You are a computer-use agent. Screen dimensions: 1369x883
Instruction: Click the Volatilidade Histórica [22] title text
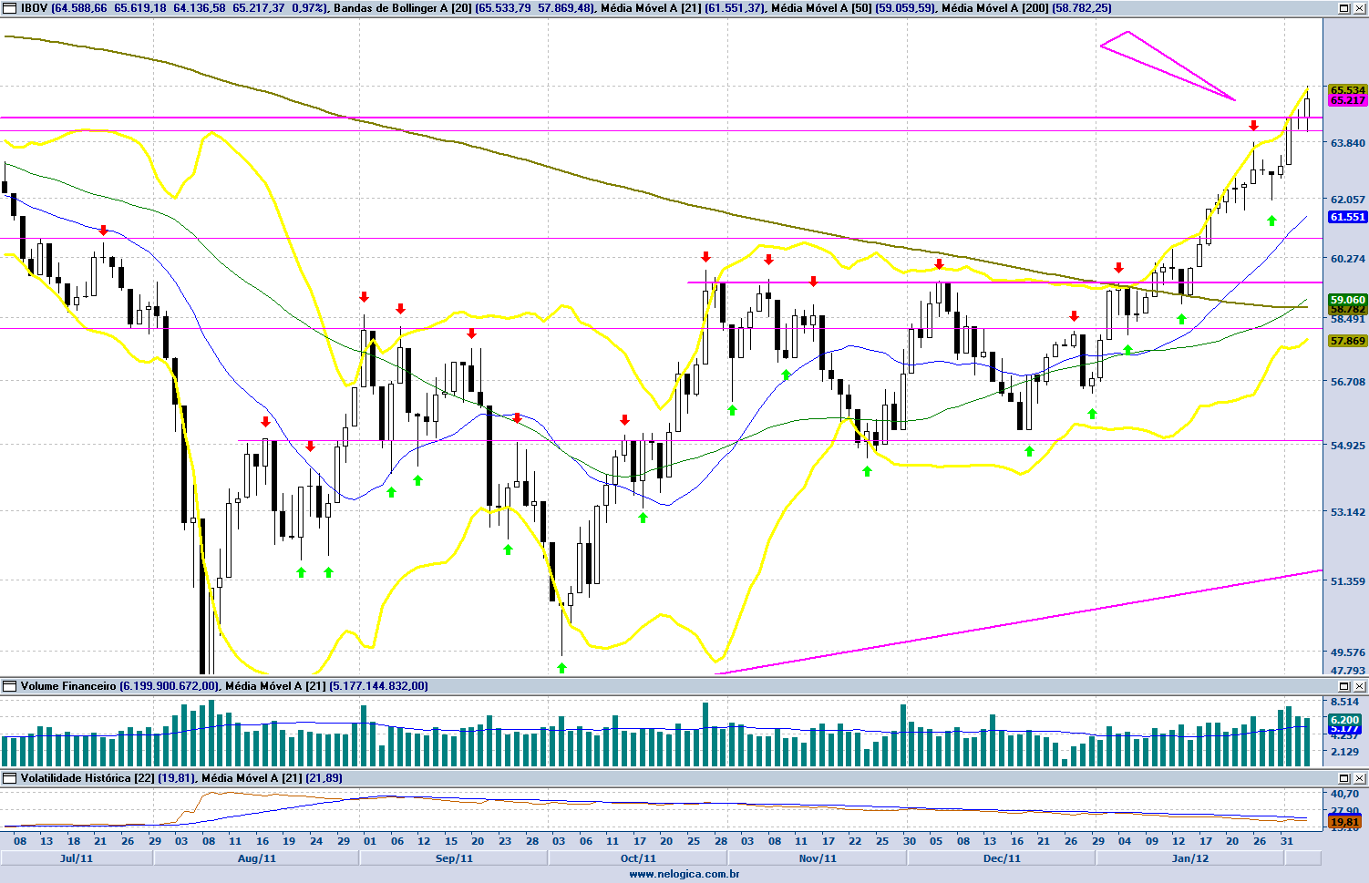(87, 778)
